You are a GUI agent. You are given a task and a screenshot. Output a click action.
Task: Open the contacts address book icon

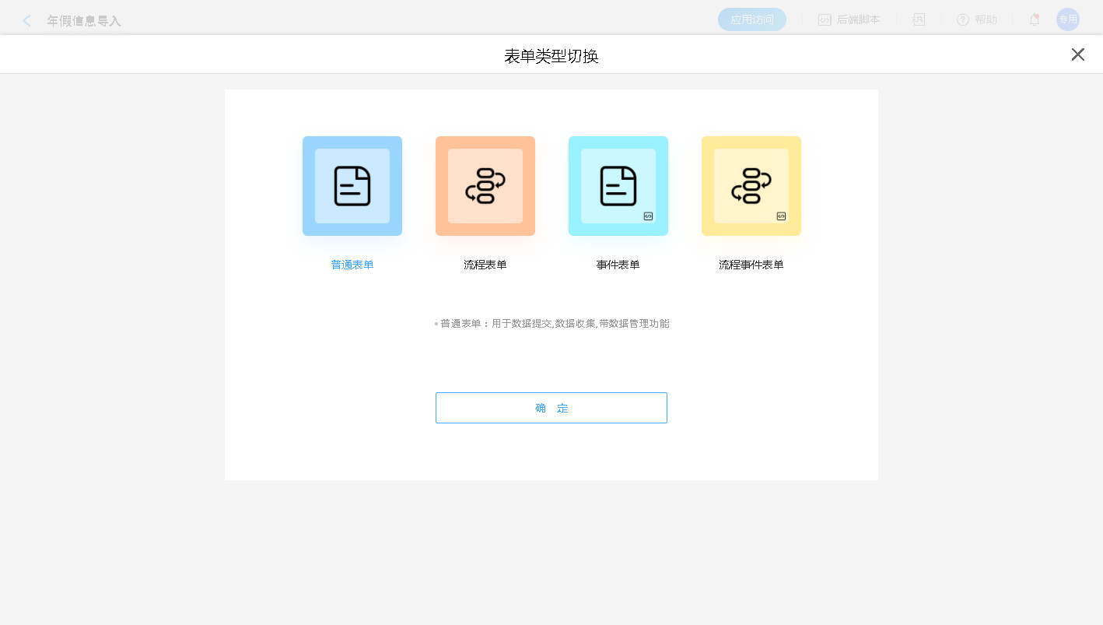point(919,20)
